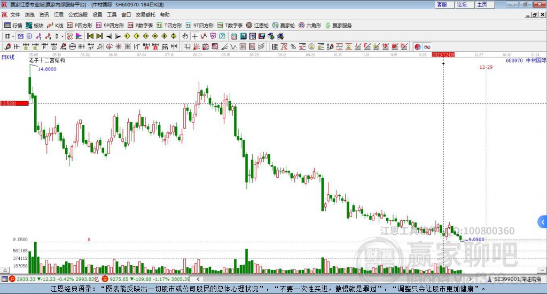
Task: Open the candlestick style dropdown arrow
Action: [x=62, y=36]
